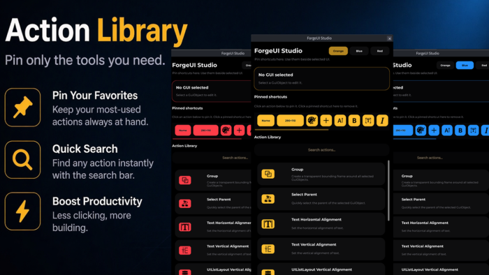Screen dimensions: 489x275
Task: Toggle Bold shortcut in the blue window
Action: 460,131
